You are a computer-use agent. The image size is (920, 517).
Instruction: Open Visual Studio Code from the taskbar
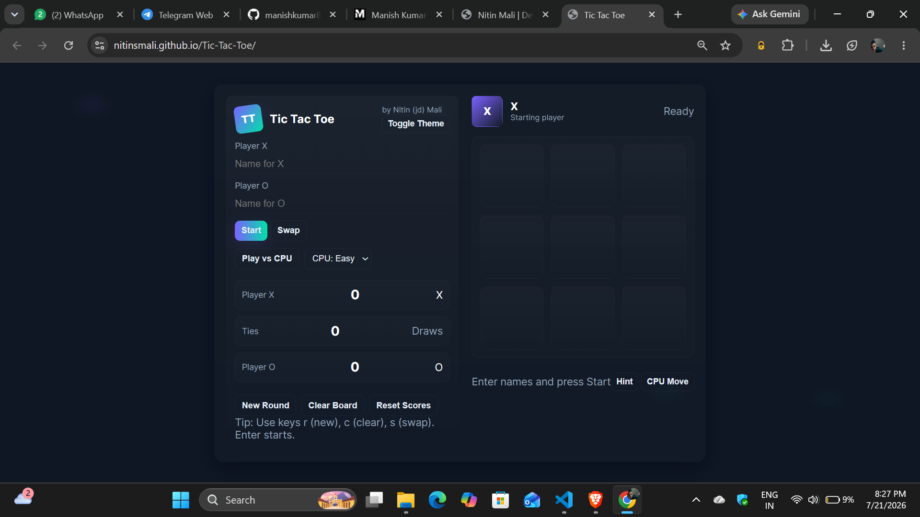564,500
